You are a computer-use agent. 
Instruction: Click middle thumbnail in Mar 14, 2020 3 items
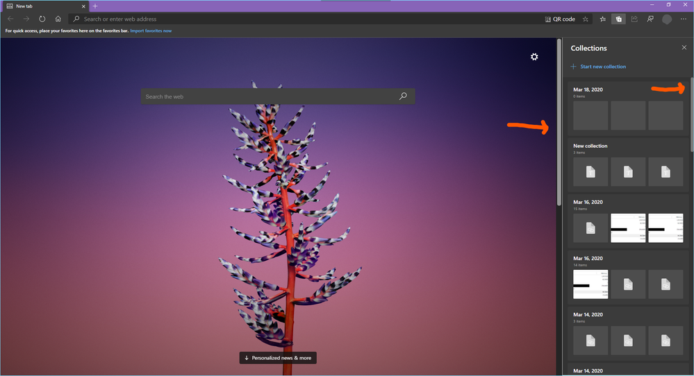[x=628, y=340]
